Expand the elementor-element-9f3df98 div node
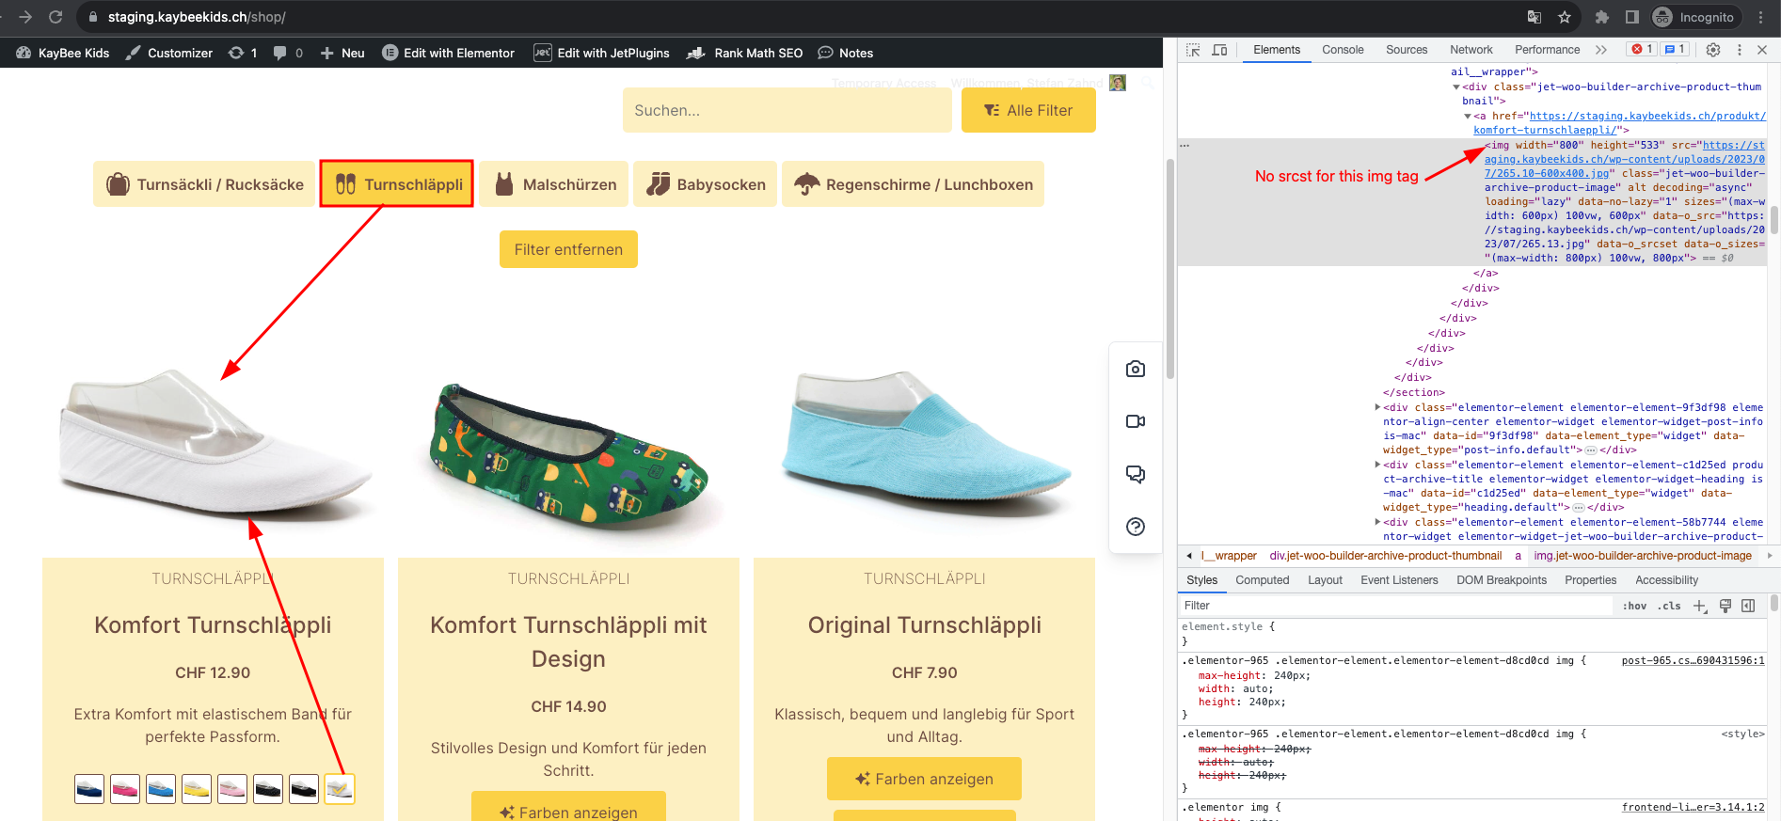The height and width of the screenshot is (821, 1781). (x=1377, y=408)
